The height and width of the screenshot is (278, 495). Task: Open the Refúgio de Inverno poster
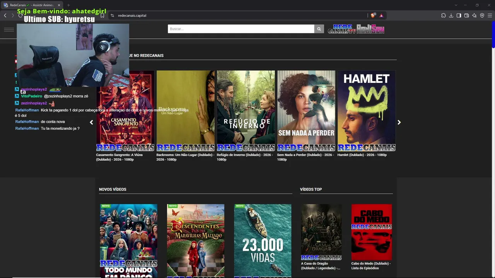(246, 111)
